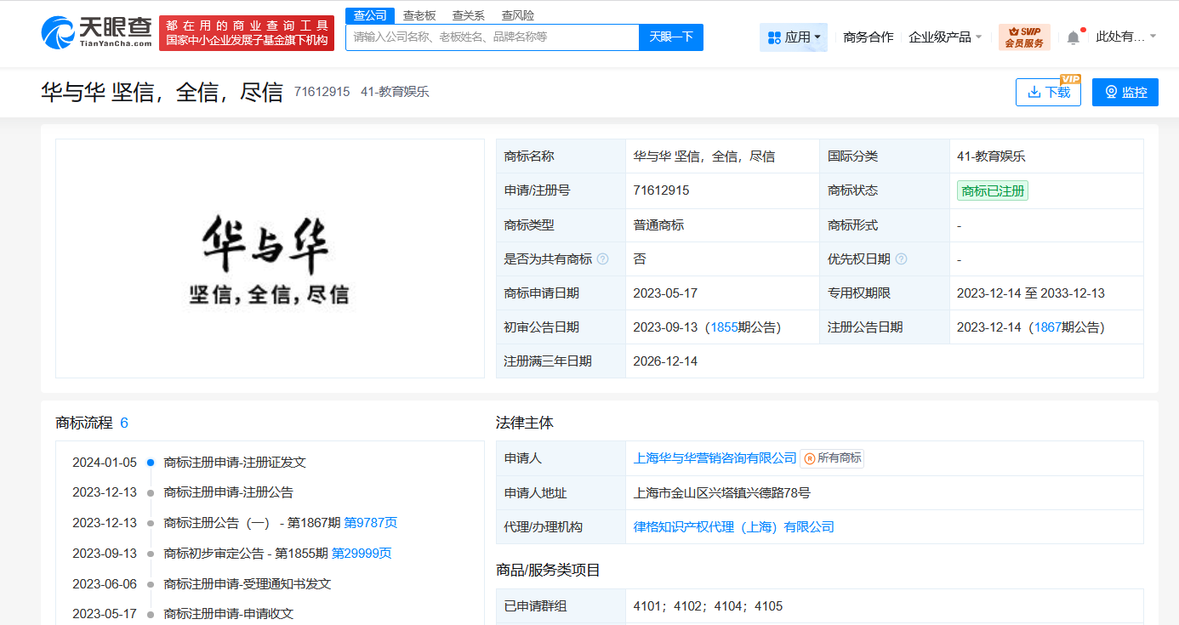The image size is (1179, 625).
Task: Select the 查风险 search tab
Action: point(518,15)
